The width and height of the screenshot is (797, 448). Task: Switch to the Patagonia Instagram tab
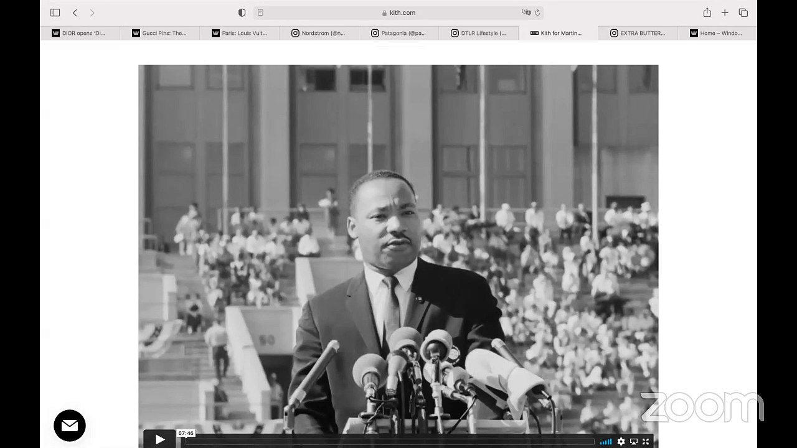[x=398, y=33]
